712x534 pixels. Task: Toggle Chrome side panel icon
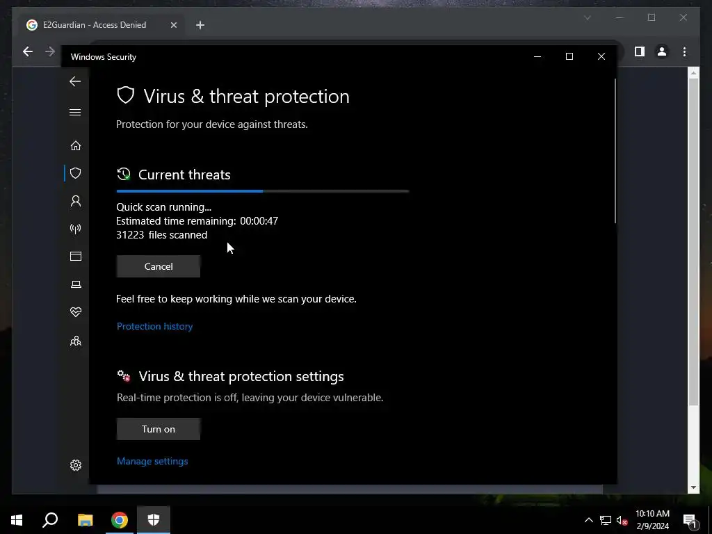point(640,51)
